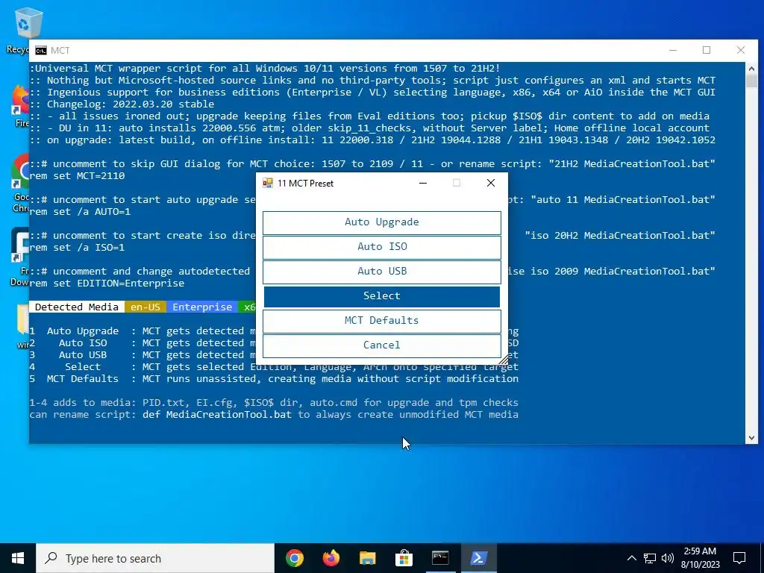The width and height of the screenshot is (764, 573).
Task: Close the MCT console window
Action: (741, 50)
